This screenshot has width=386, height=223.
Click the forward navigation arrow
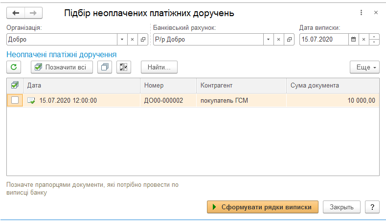(x=33, y=13)
